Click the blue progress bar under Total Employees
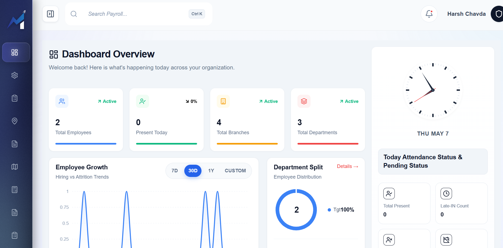The height and width of the screenshot is (248, 503). point(86,144)
